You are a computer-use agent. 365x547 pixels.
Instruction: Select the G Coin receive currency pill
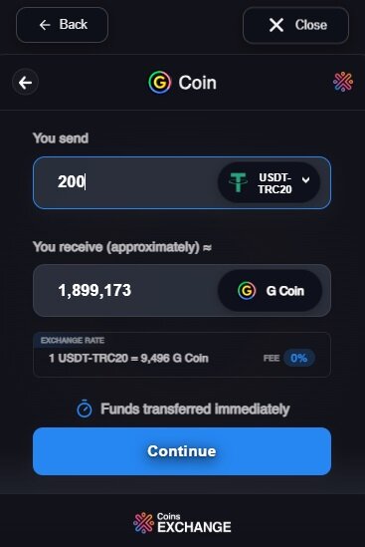[x=270, y=291]
